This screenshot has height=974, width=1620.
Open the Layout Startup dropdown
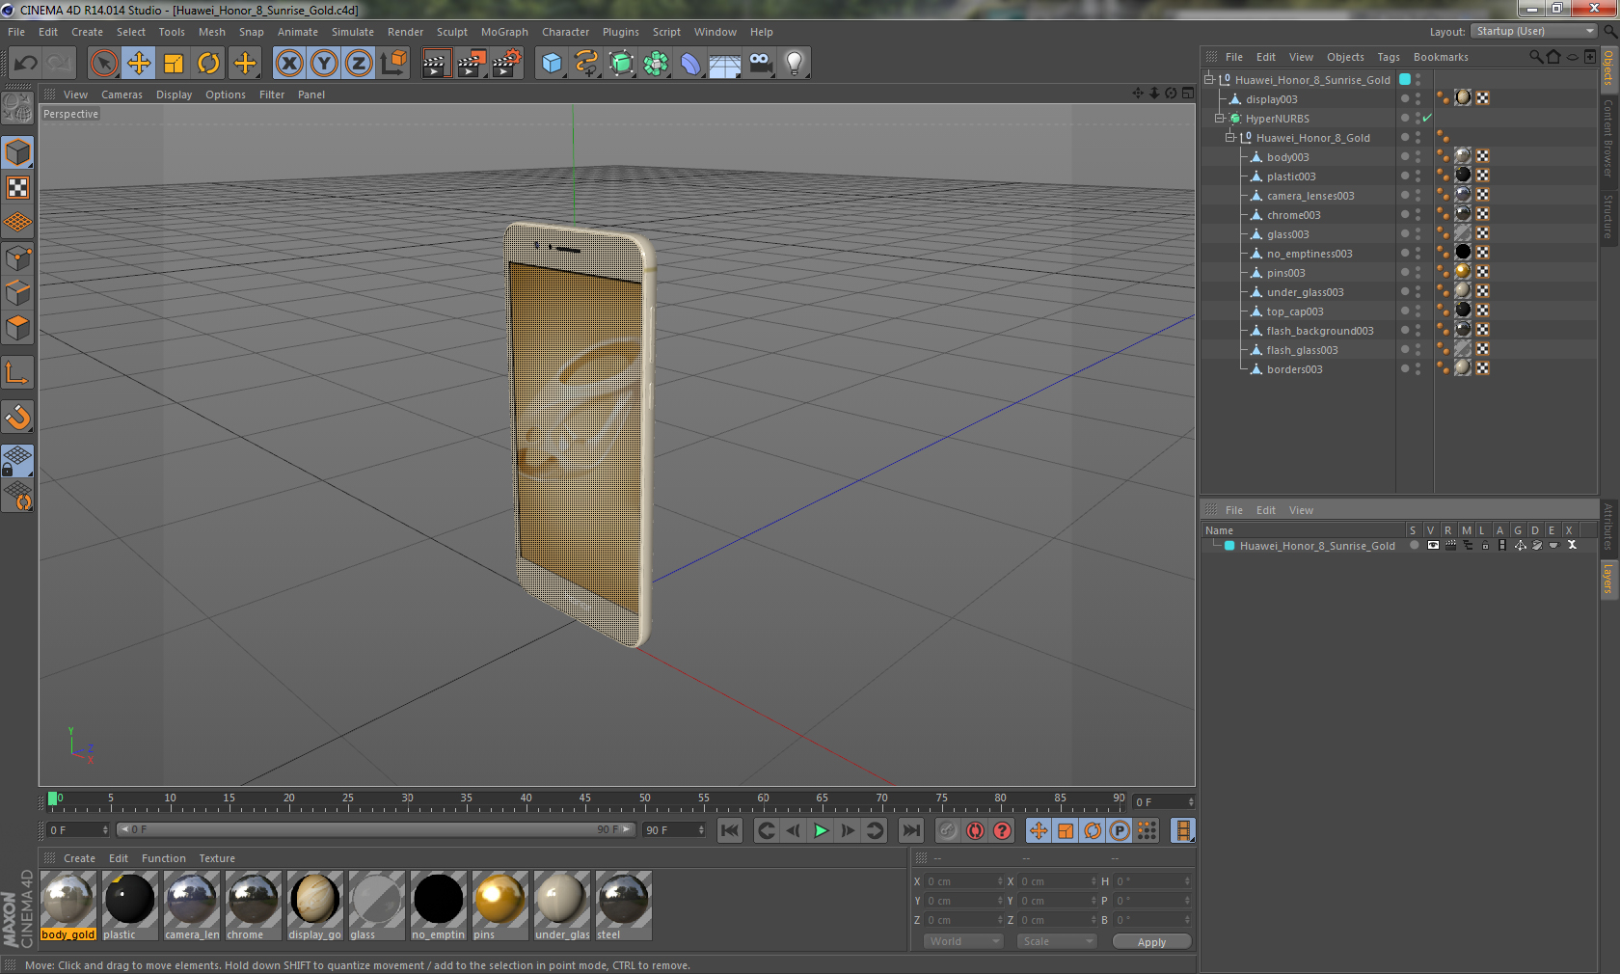pos(1535,32)
